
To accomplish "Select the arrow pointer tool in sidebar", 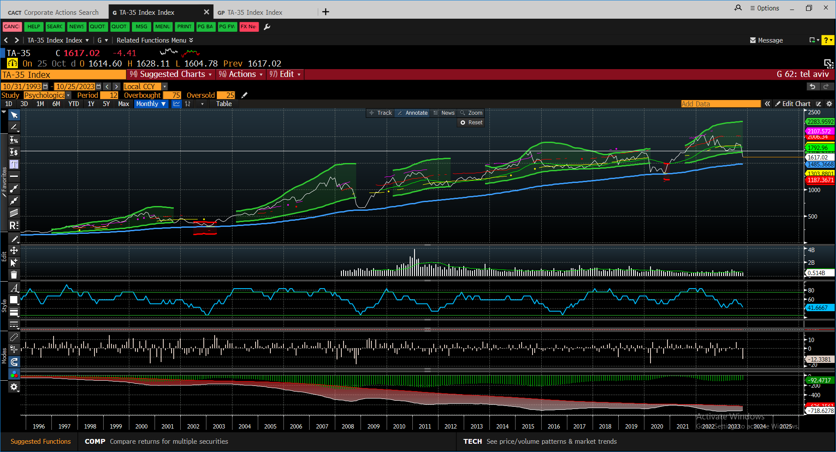I will [x=14, y=115].
